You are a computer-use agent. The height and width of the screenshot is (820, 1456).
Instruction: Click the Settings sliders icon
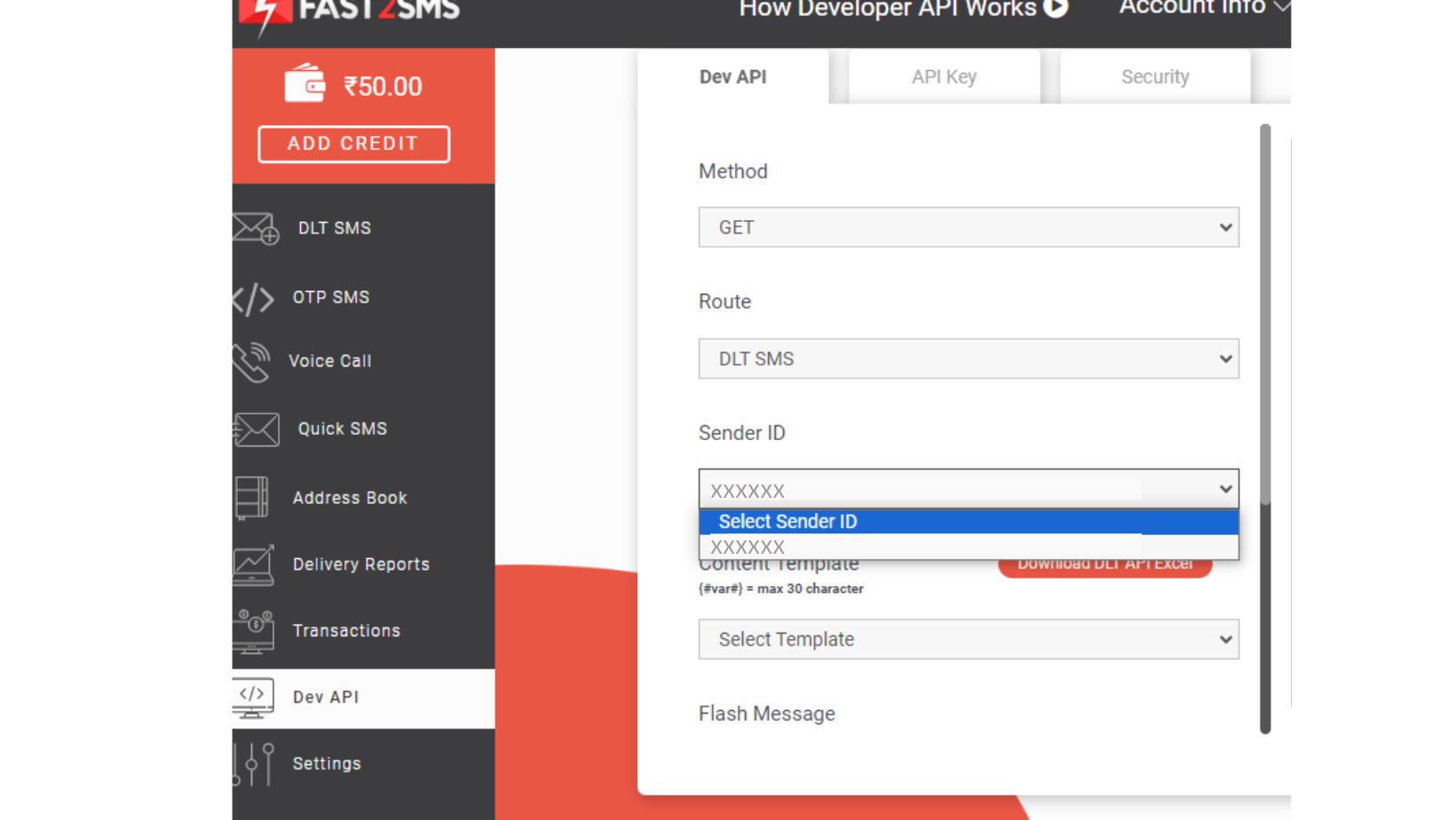pyautogui.click(x=254, y=764)
